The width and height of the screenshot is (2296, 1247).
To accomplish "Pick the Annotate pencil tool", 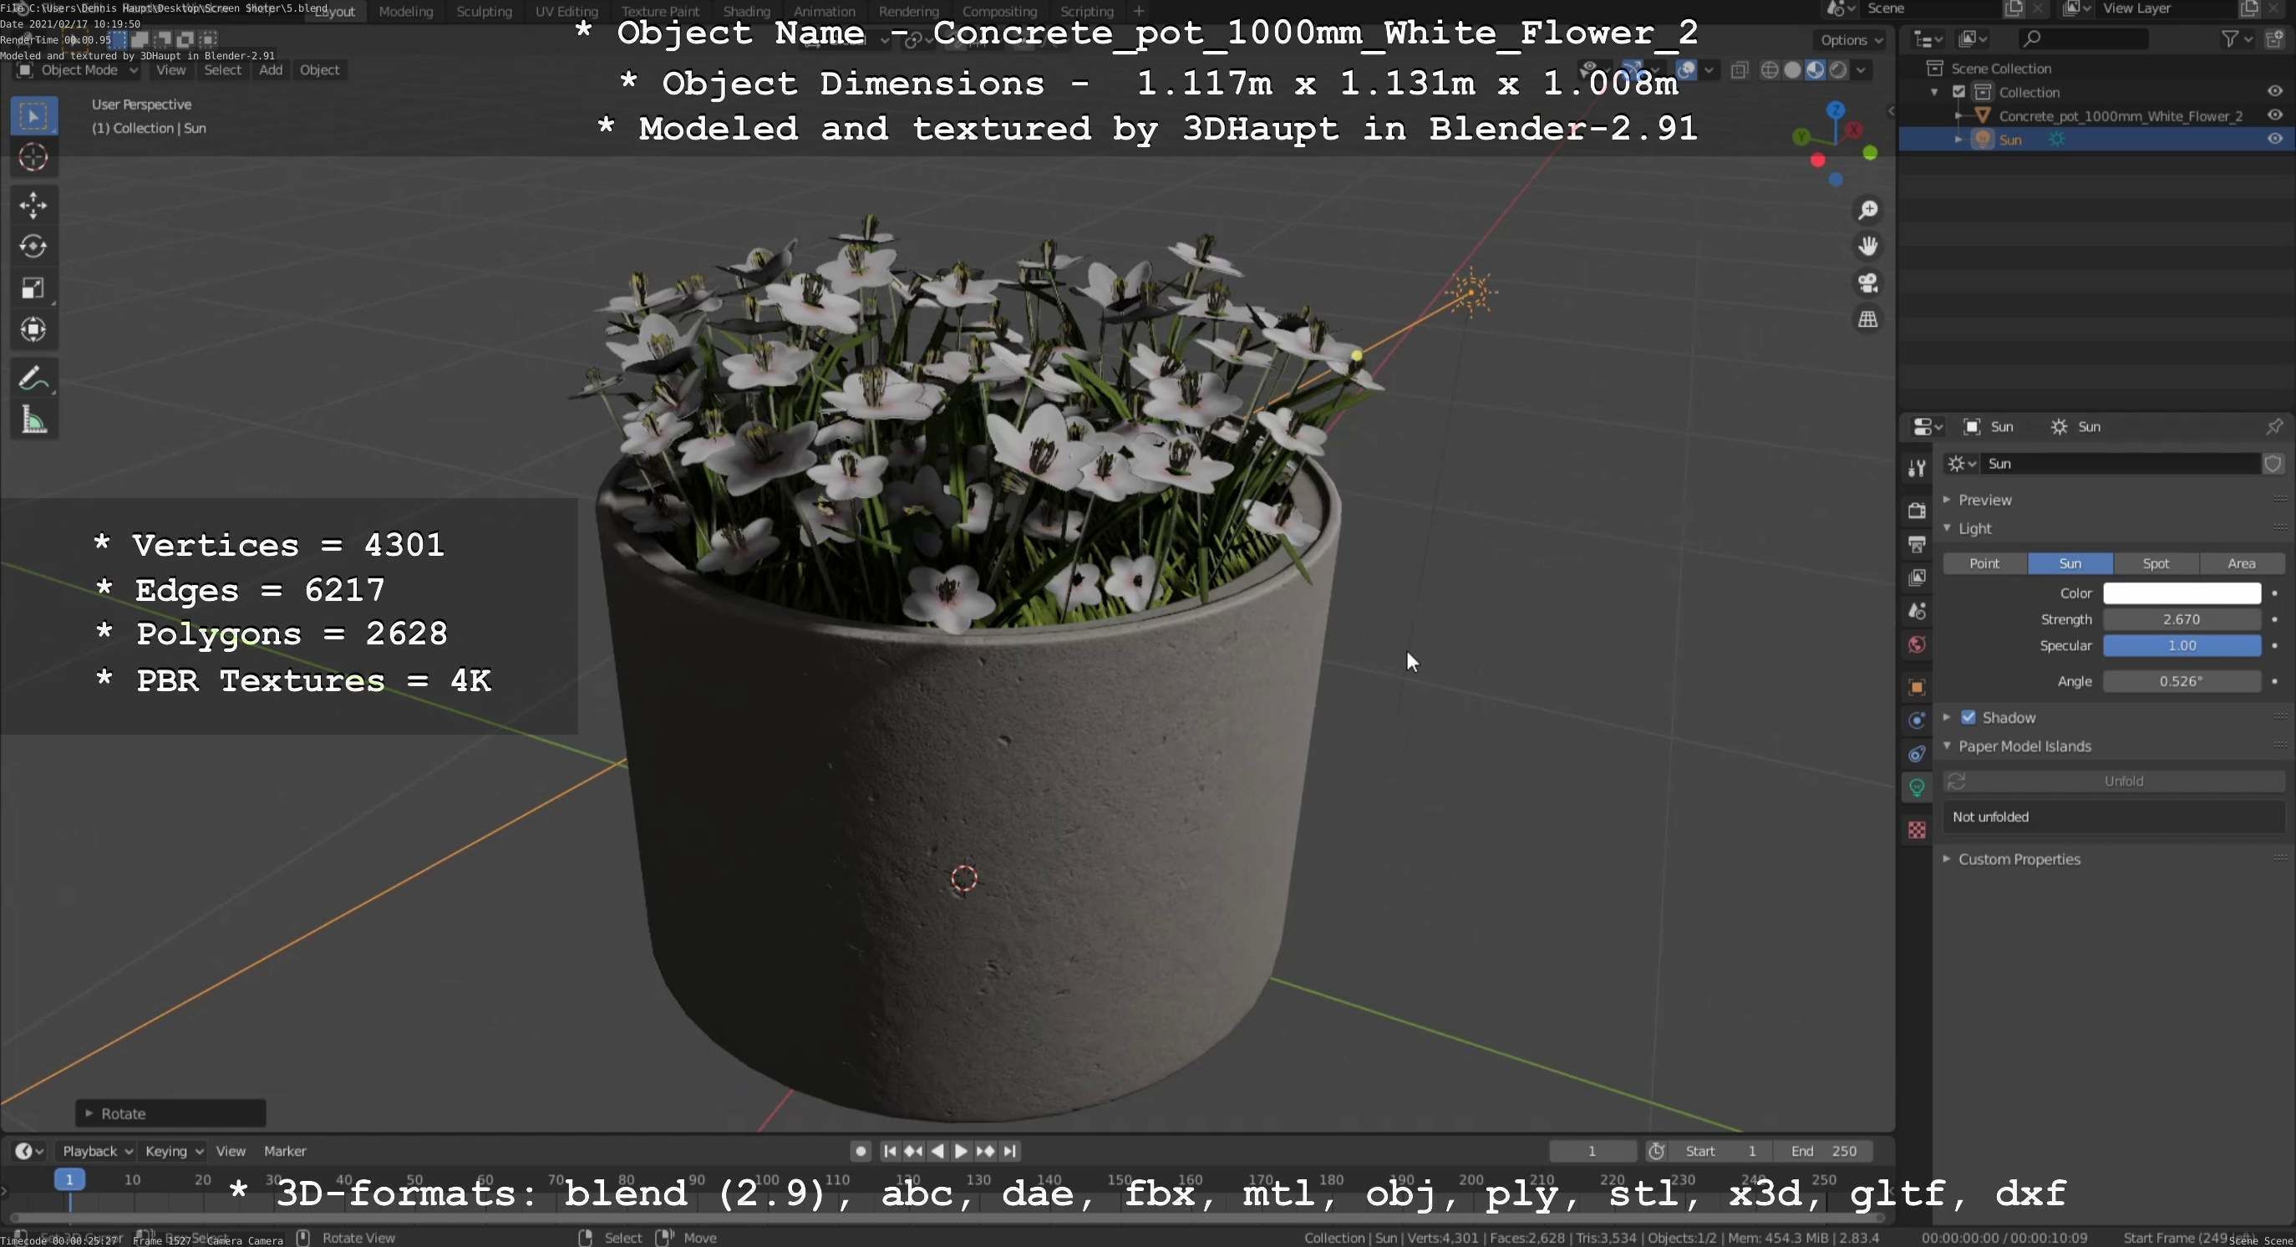I will tap(33, 378).
